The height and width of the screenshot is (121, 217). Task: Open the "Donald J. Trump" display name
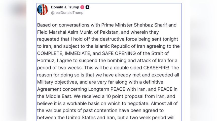click(65, 7)
